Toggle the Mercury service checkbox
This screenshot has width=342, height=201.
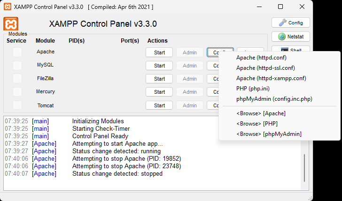tap(17, 92)
